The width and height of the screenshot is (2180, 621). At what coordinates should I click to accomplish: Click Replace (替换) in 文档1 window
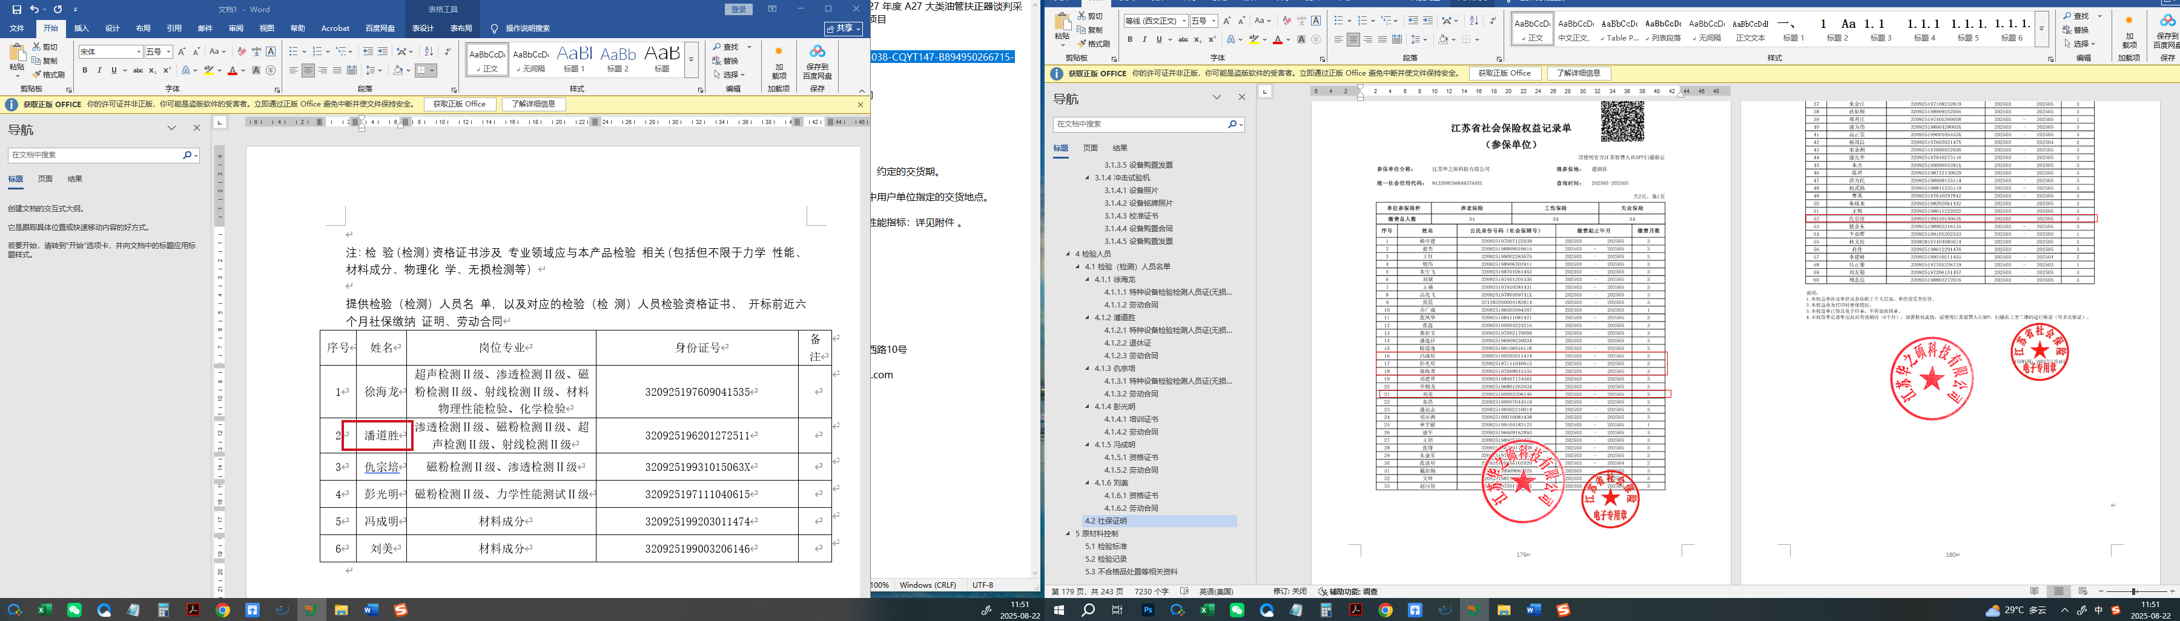(726, 61)
